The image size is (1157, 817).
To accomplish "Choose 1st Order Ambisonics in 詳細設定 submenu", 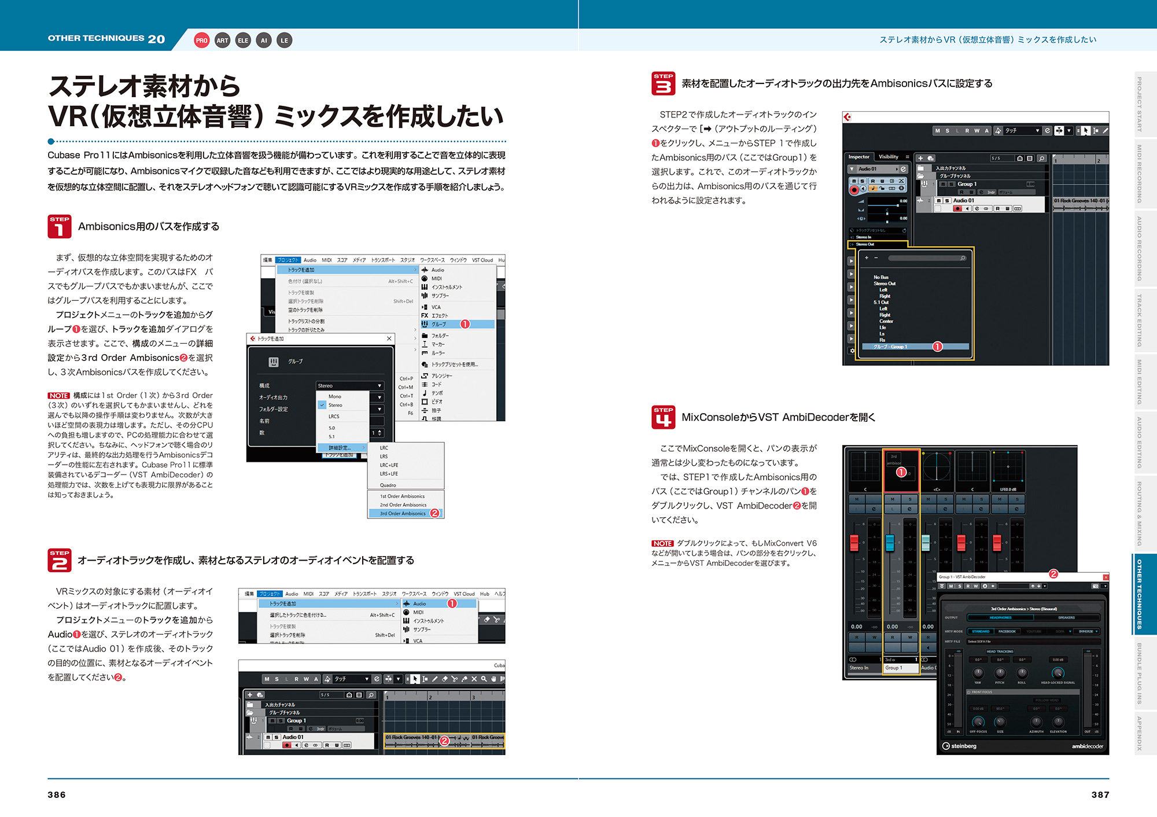I will point(405,496).
